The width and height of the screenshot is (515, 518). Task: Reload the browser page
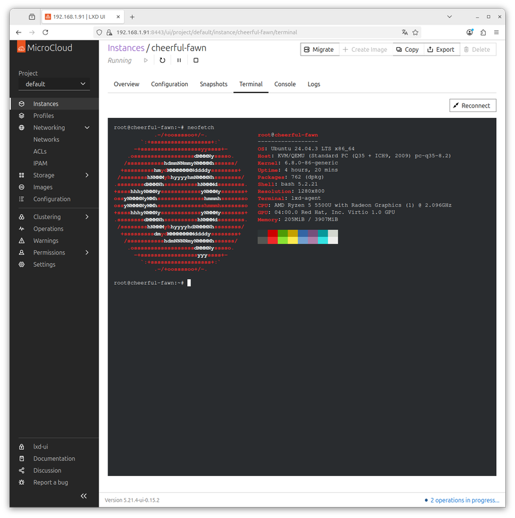point(45,32)
